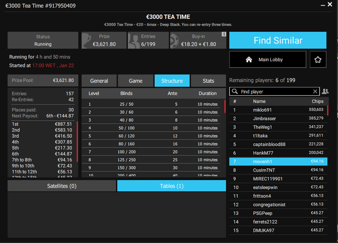Select player t1ltaka
The height and width of the screenshot is (243, 338).
[x=278, y=136]
